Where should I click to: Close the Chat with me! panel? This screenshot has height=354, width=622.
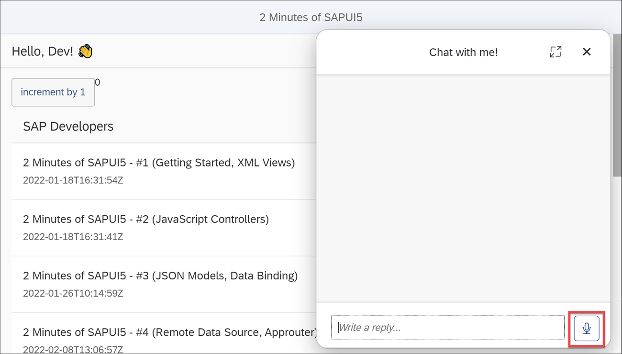(x=587, y=52)
